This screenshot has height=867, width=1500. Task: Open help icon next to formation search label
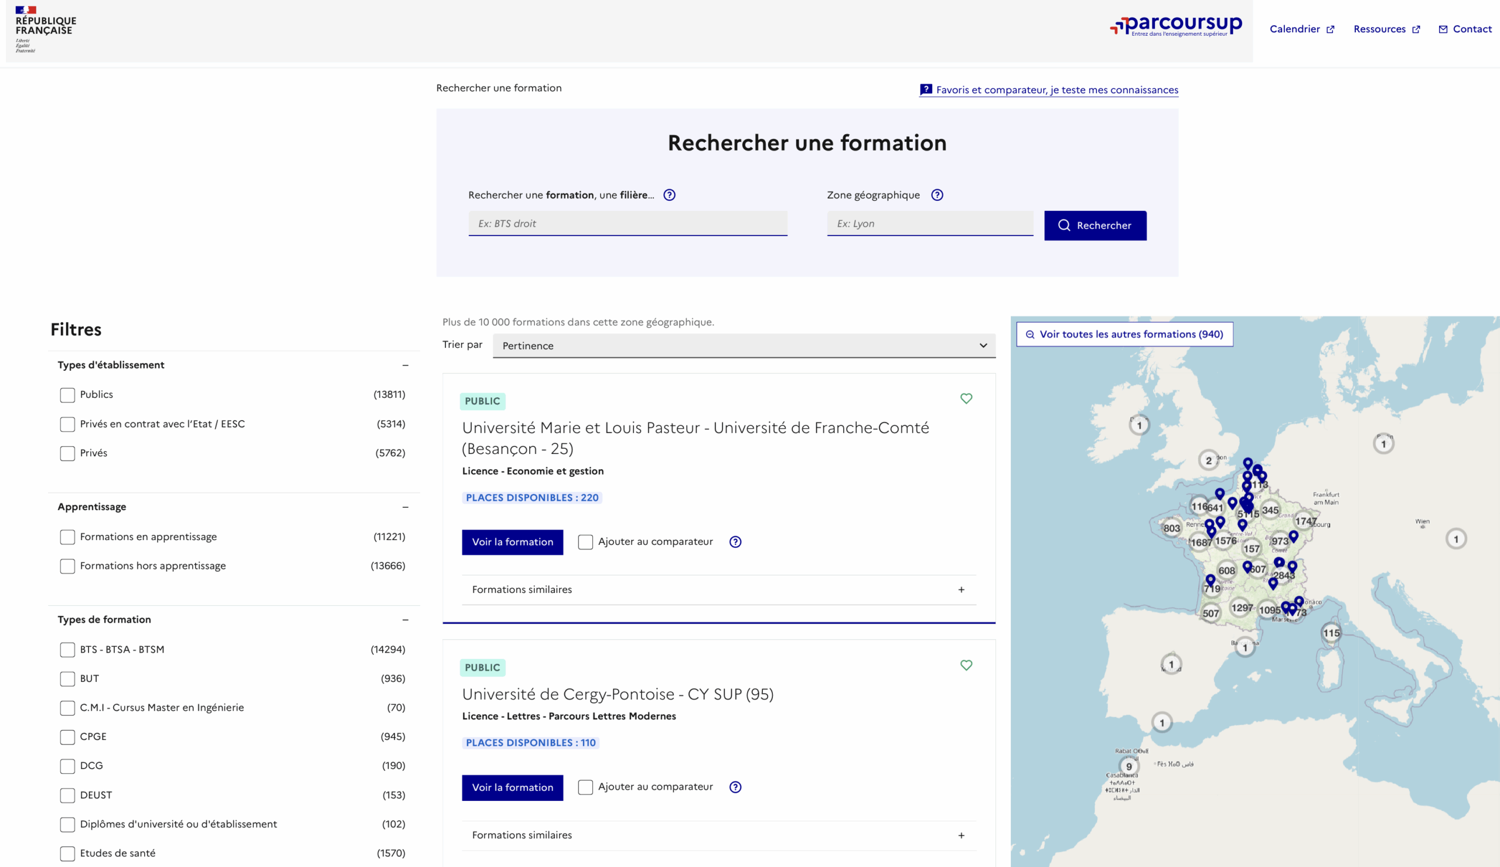point(669,195)
